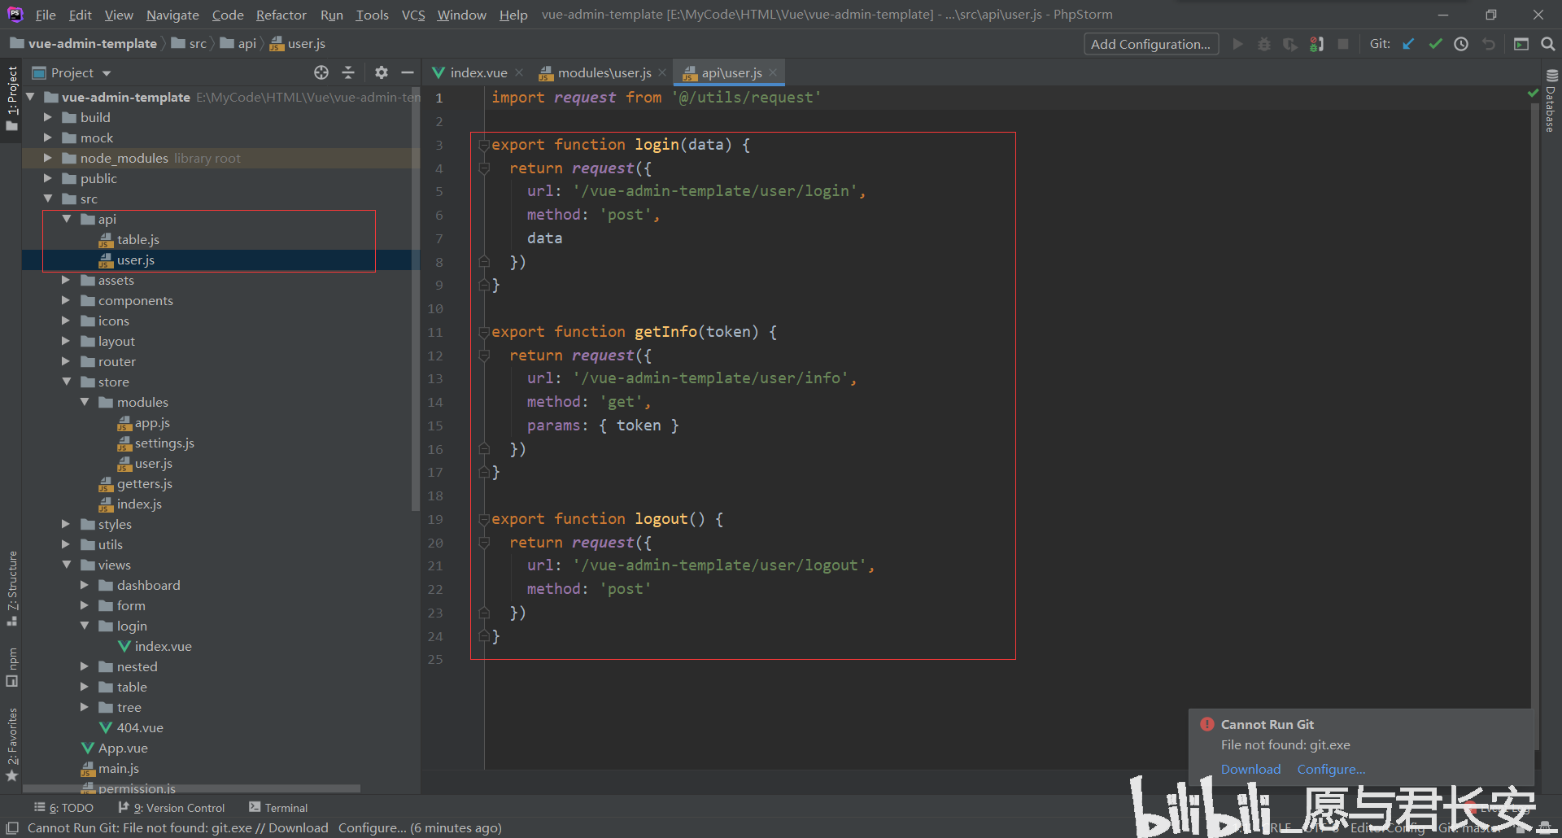Click fold marker on login function line
1562x838 pixels.
(484, 145)
